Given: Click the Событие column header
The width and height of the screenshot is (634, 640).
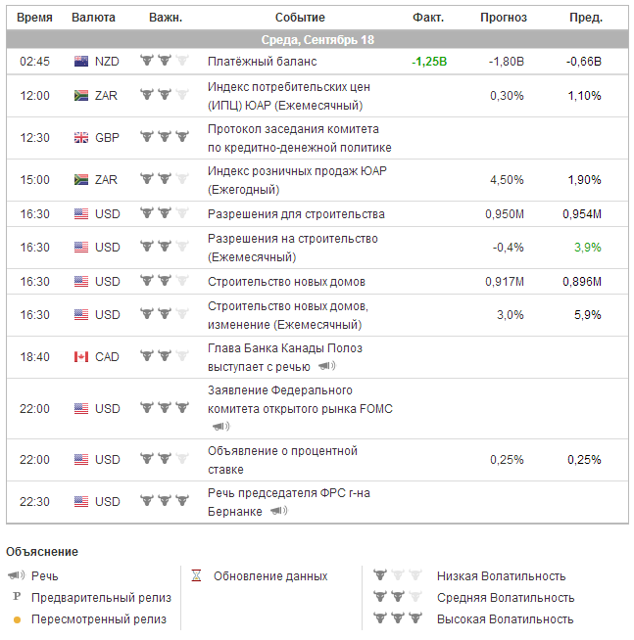Looking at the screenshot, I should [x=300, y=18].
